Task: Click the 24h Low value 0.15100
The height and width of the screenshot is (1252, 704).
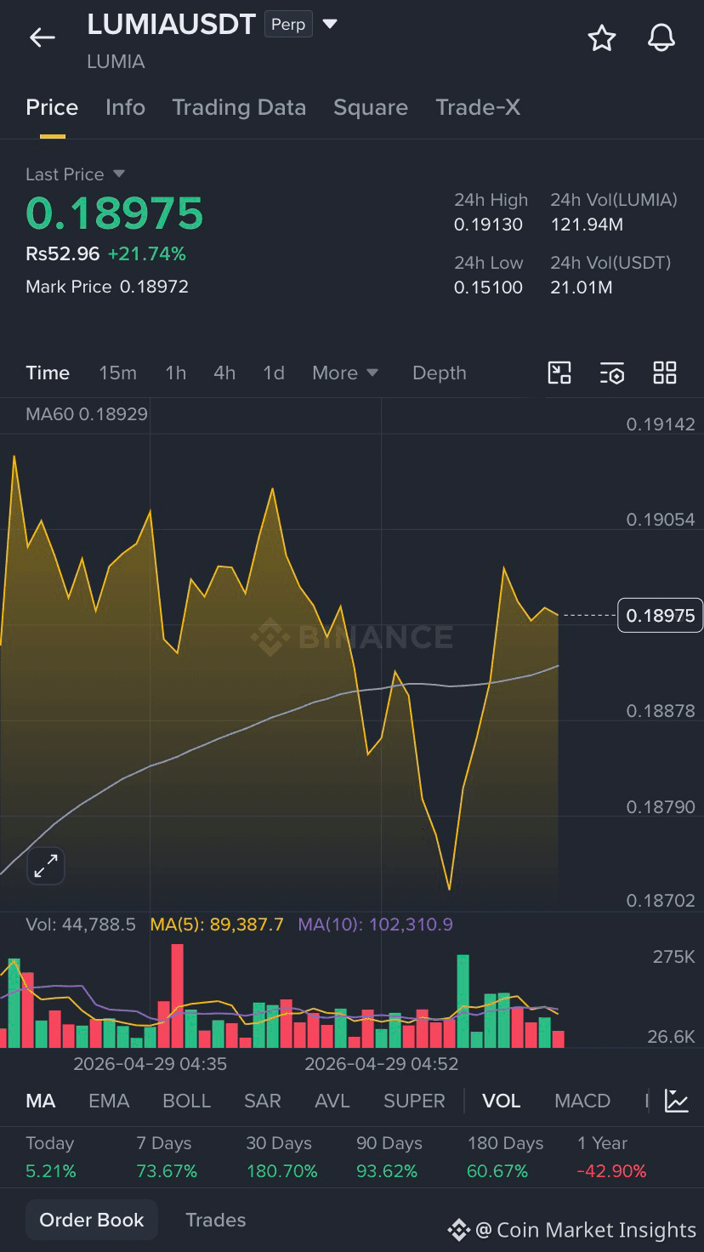Action: click(x=488, y=287)
